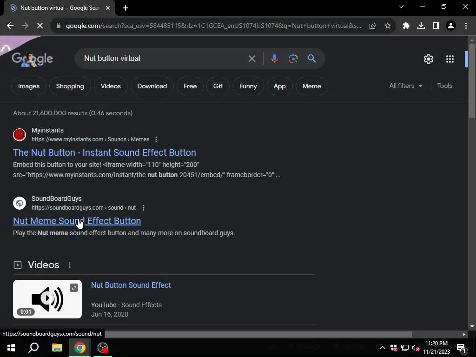This screenshot has height=357, width=476.
Task: Click the horizontal scrollbar right arrow
Action: pyautogui.click(x=464, y=334)
